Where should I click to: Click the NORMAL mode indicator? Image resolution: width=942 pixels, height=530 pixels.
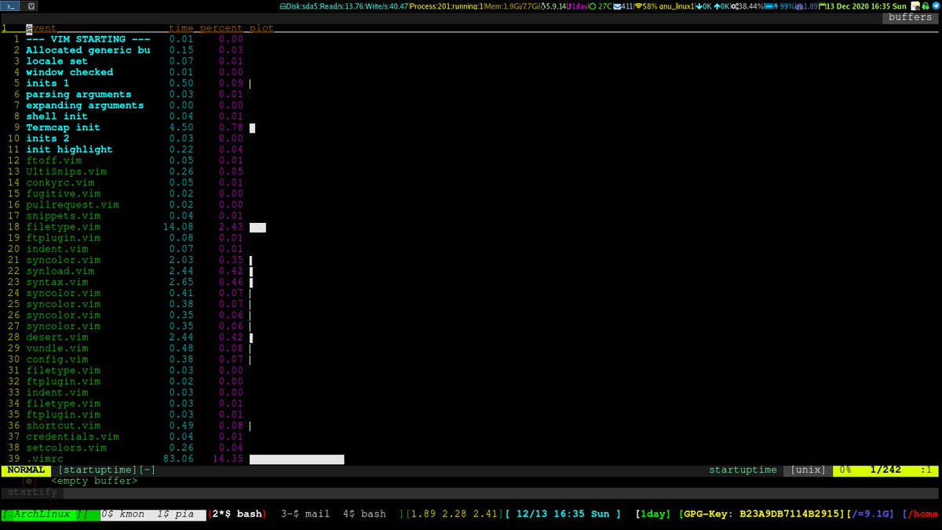tap(24, 470)
